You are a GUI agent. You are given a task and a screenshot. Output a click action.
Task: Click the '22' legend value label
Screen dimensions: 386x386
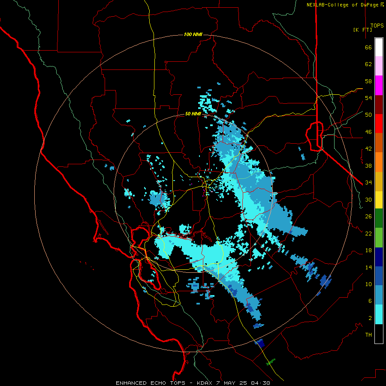coord(368,233)
